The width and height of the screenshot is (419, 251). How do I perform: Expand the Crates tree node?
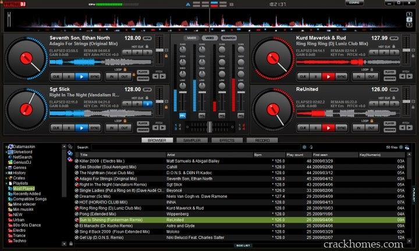(6, 178)
